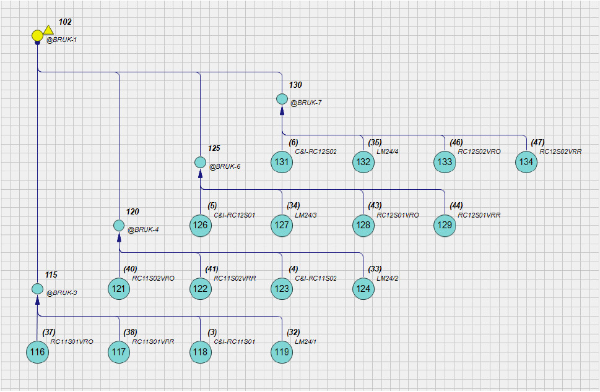Select node circle 126
Screen dimensions: 600x392
tap(201, 225)
